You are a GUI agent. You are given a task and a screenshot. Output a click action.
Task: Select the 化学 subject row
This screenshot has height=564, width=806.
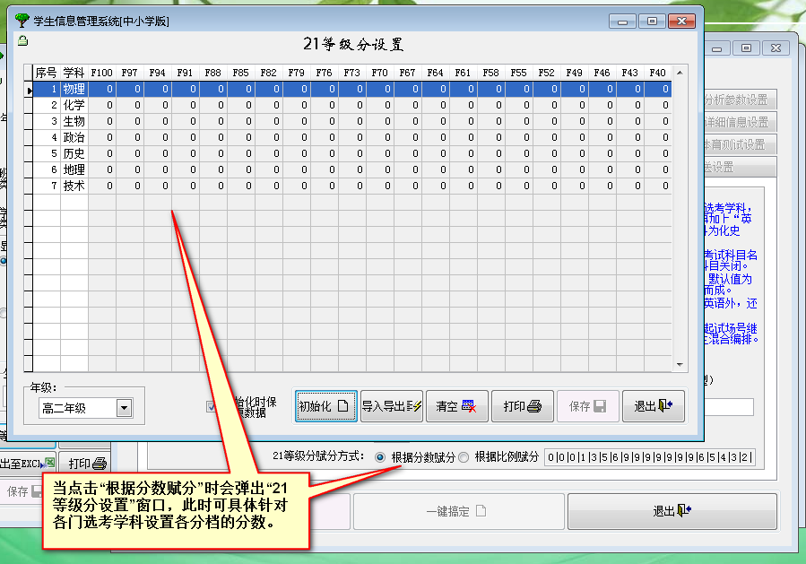[x=74, y=105]
